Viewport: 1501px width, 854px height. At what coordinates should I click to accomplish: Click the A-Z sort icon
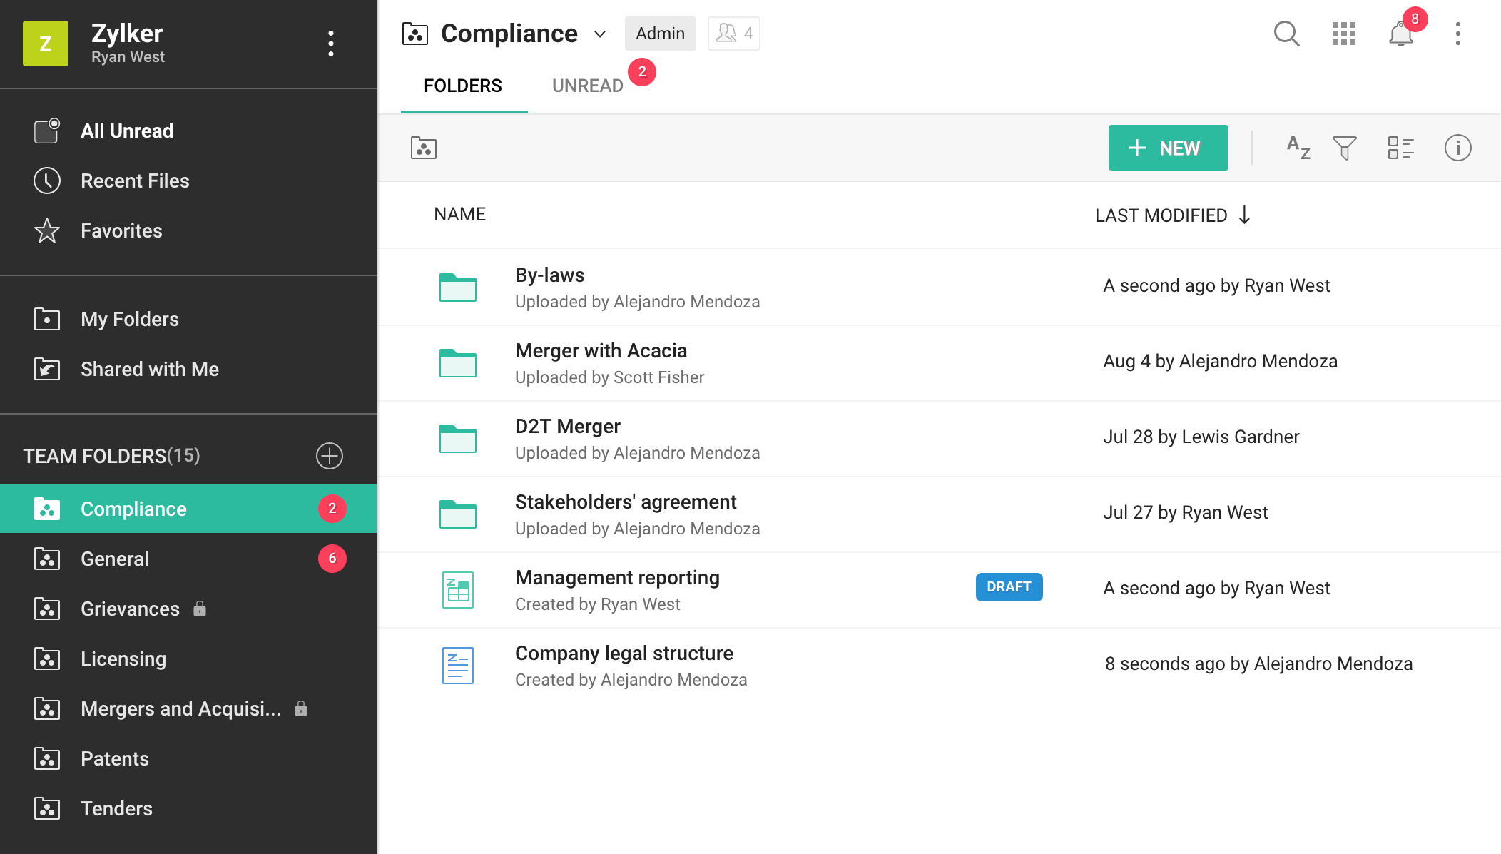[1298, 148]
